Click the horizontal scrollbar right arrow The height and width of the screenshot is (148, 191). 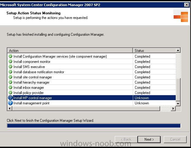click(x=173, y=108)
